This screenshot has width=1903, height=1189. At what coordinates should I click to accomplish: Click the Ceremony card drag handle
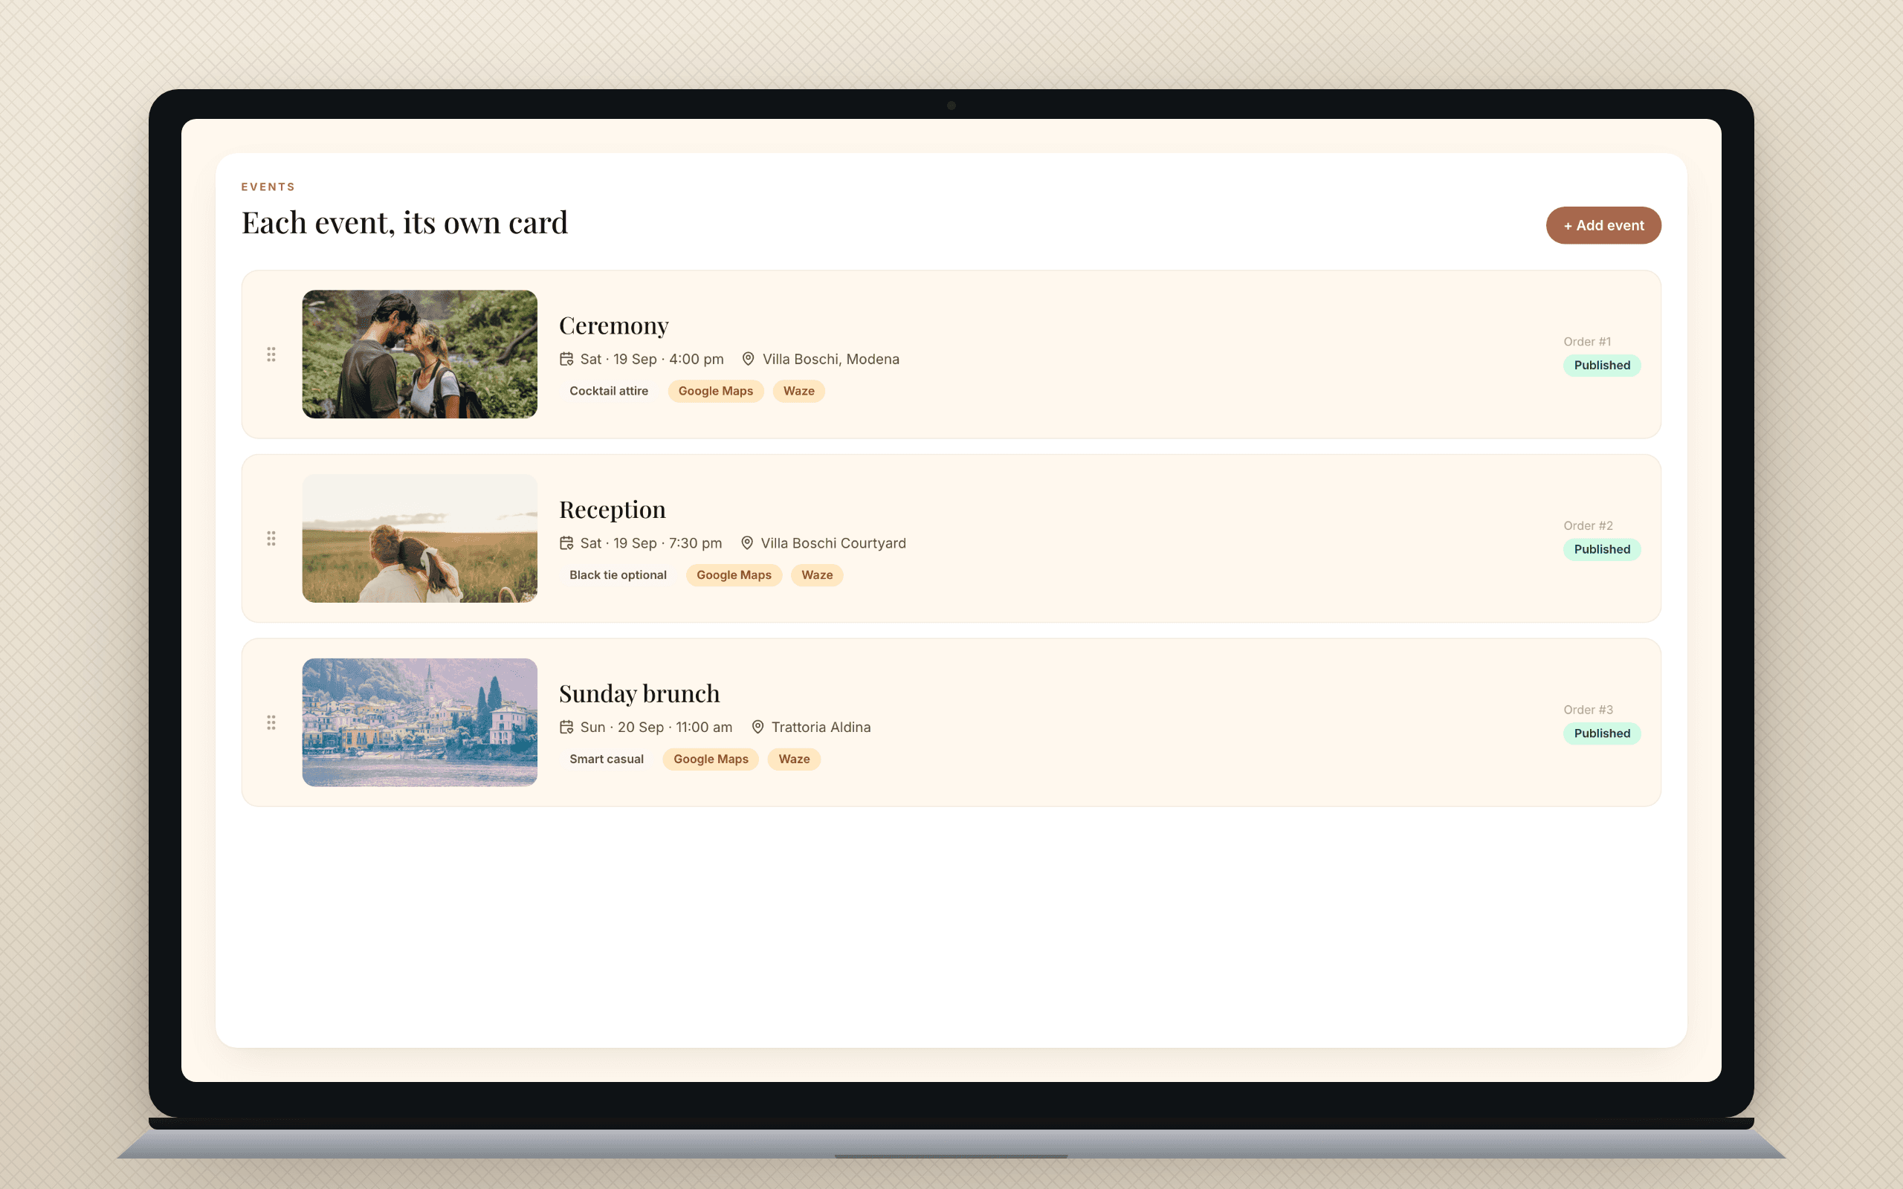tap(271, 354)
